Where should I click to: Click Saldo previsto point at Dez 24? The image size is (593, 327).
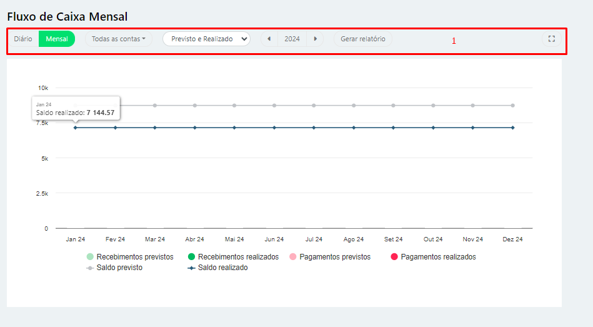click(x=513, y=106)
